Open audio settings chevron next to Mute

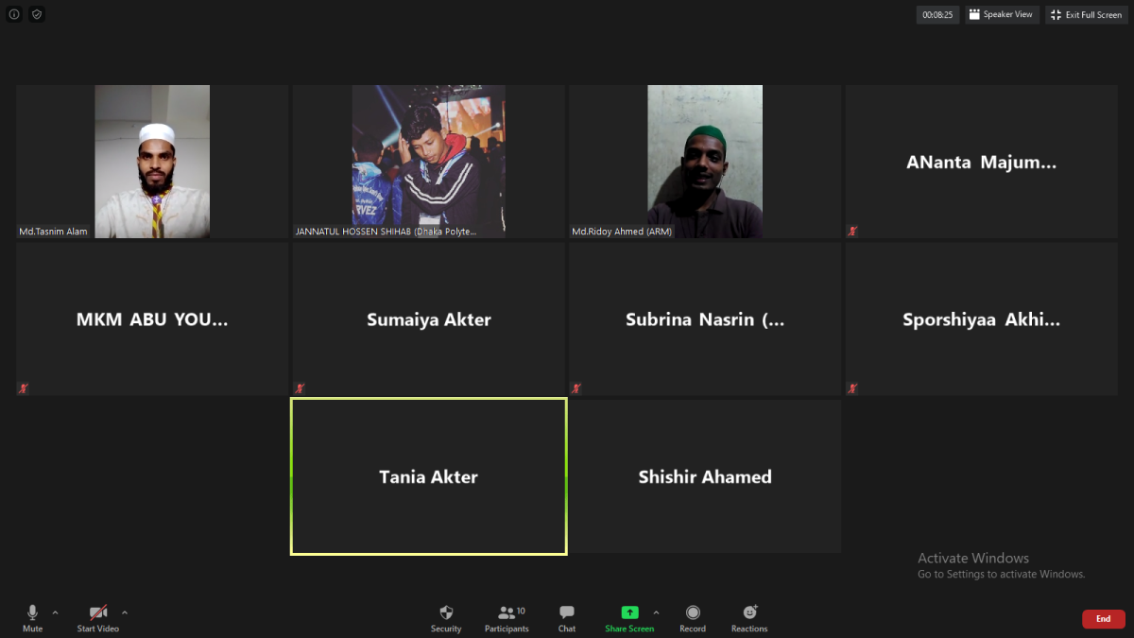pos(54,612)
